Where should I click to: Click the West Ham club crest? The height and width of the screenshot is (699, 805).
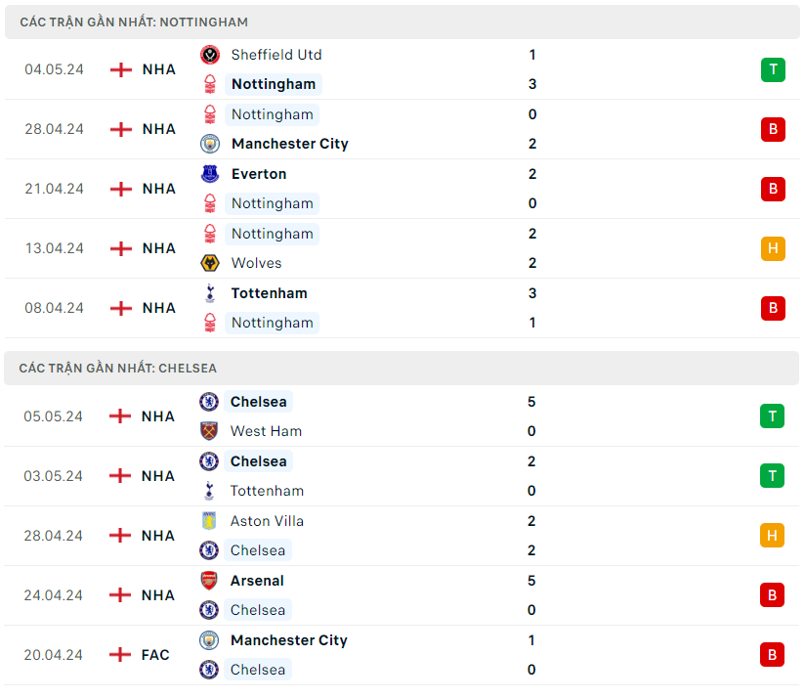pyautogui.click(x=209, y=431)
